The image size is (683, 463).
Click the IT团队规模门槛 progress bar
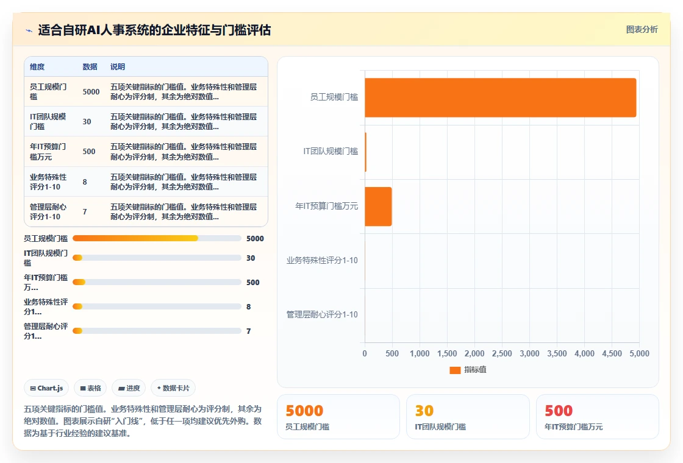click(x=157, y=258)
